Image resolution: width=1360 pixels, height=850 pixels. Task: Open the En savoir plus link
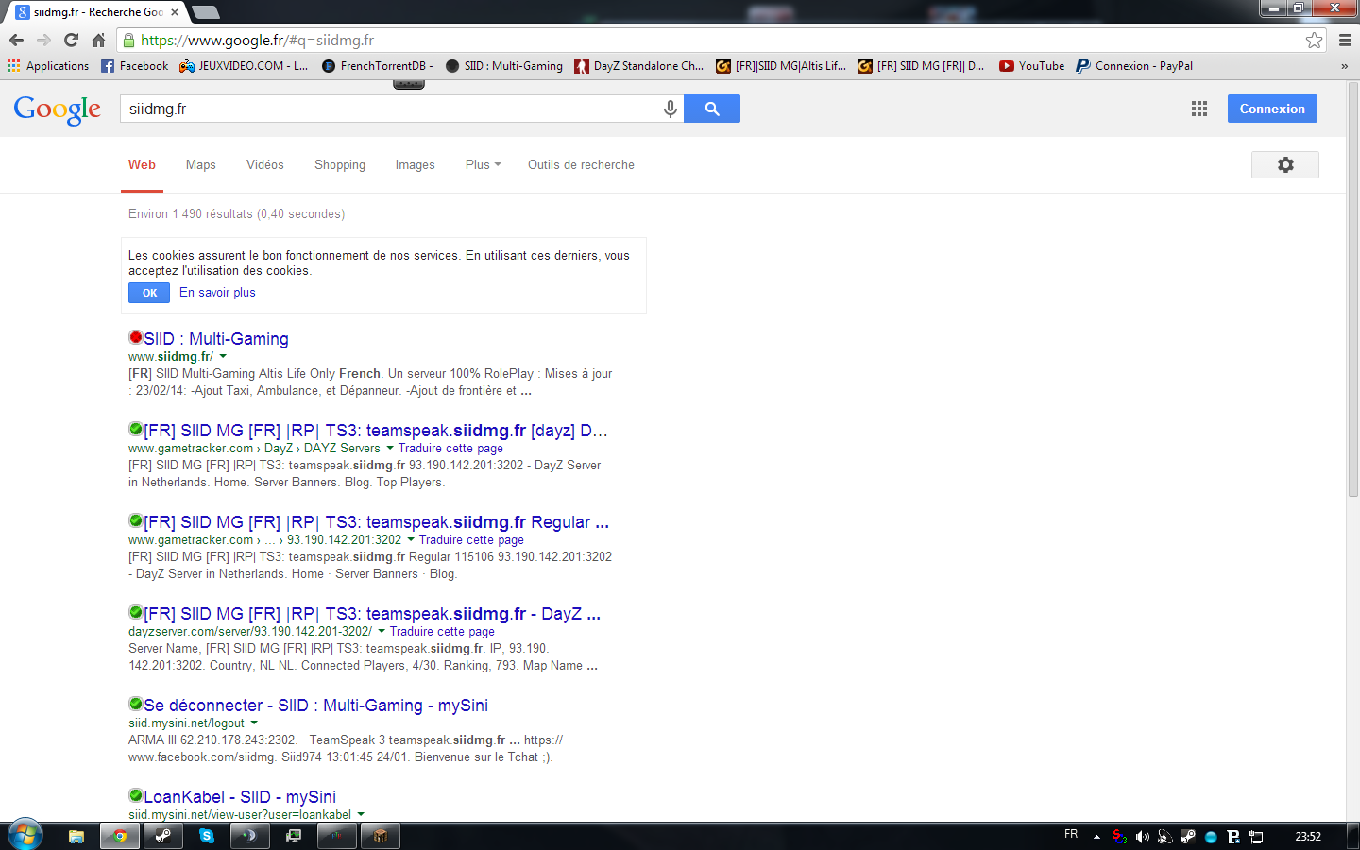point(217,293)
